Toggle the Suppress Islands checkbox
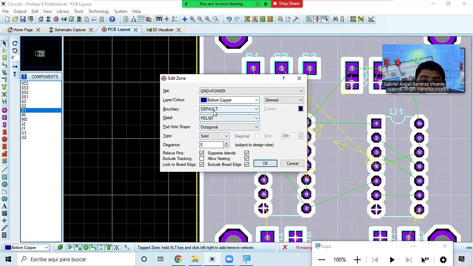This screenshot has height=266, width=473. [x=246, y=153]
